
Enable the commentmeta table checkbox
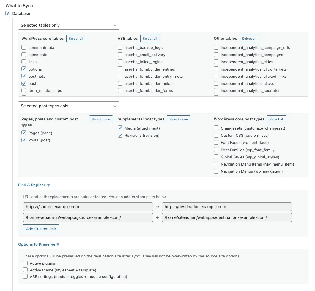pyautogui.click(x=24, y=47)
